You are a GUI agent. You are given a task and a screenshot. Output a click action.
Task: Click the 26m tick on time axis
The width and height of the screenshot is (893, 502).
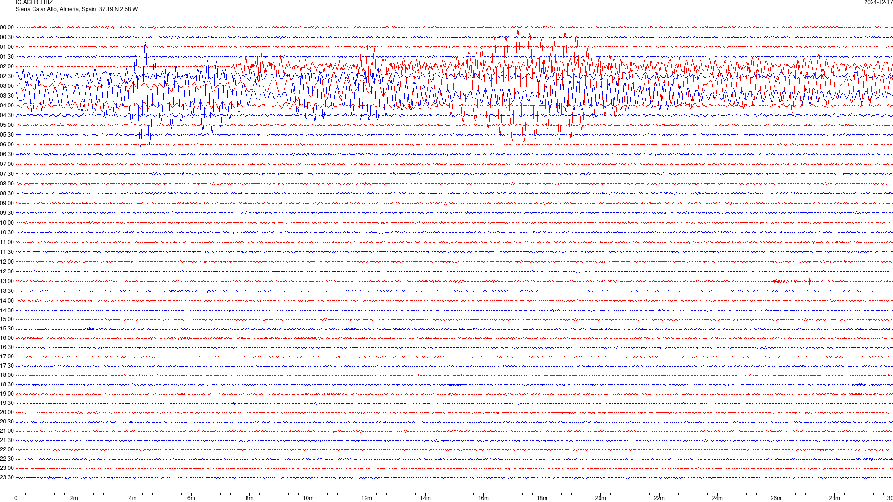point(776,498)
